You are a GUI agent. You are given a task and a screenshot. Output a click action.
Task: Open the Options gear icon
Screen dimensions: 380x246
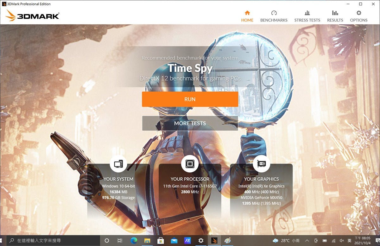click(x=358, y=13)
